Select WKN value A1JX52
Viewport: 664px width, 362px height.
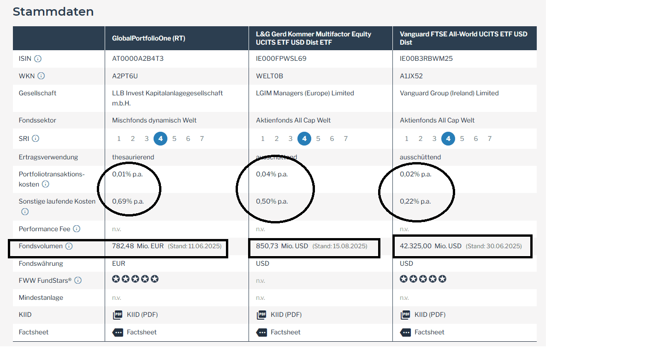click(x=411, y=76)
